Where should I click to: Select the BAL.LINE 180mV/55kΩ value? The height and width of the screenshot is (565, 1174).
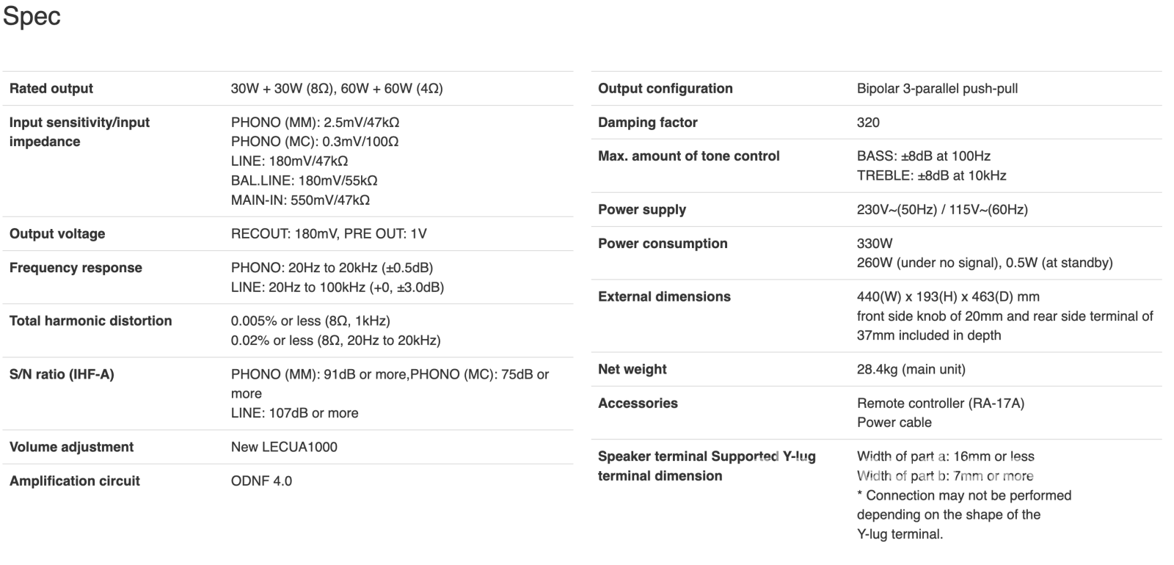click(x=305, y=181)
